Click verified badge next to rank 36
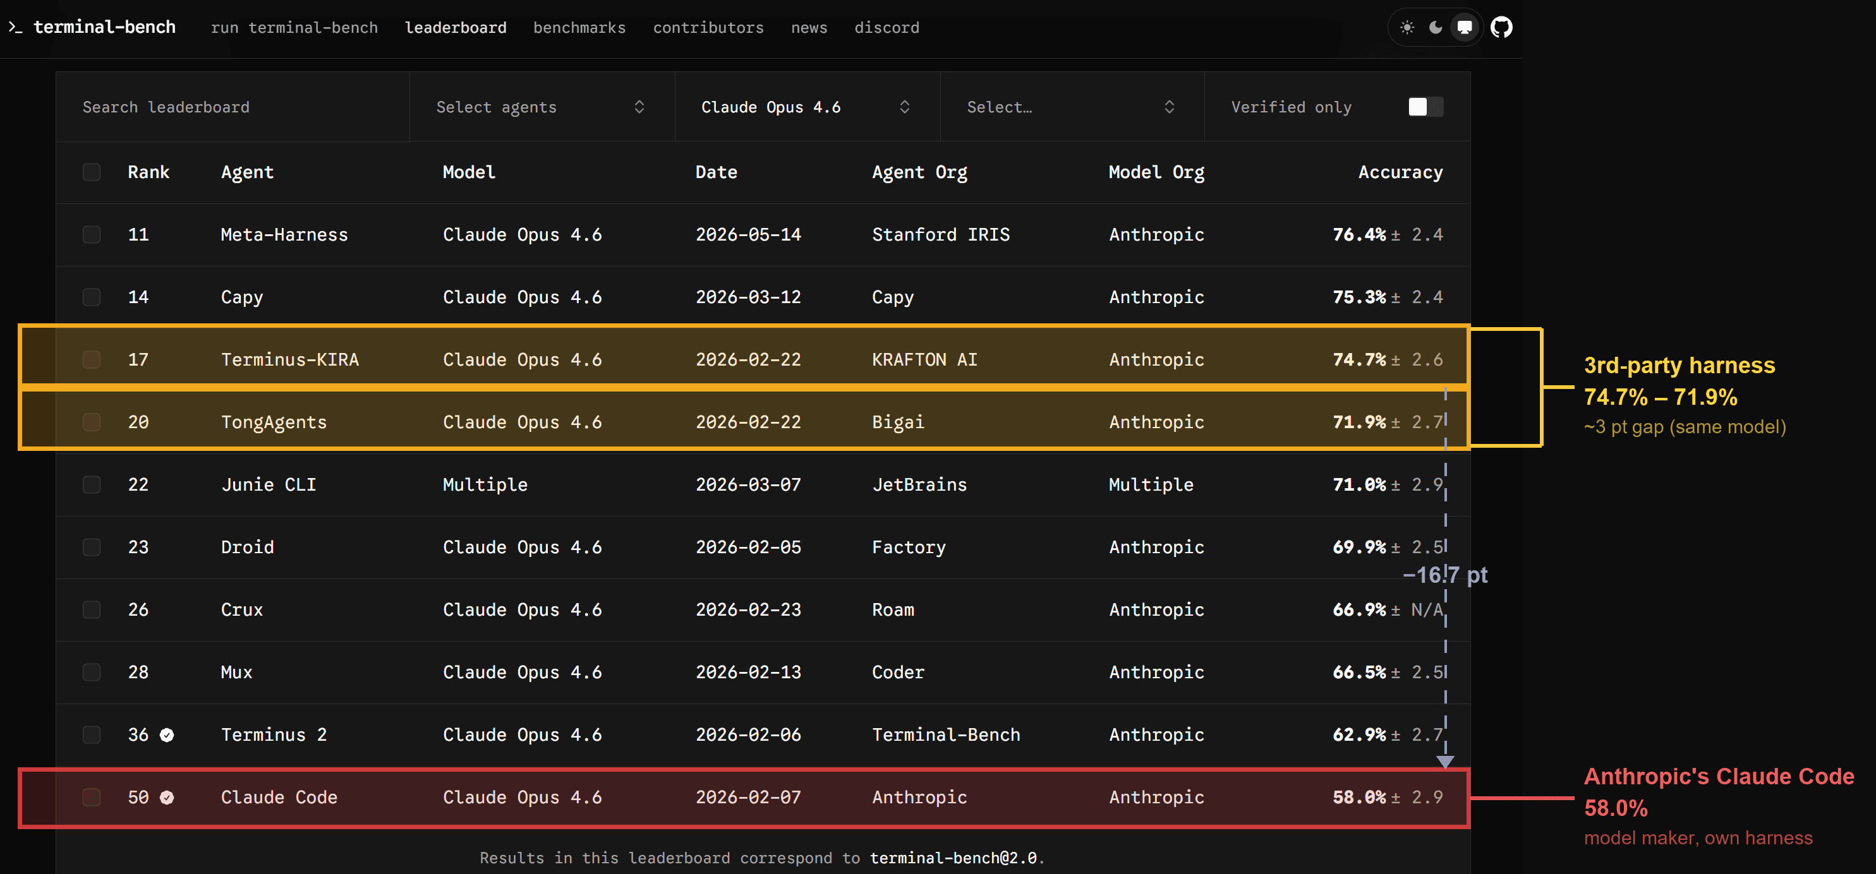 click(167, 735)
